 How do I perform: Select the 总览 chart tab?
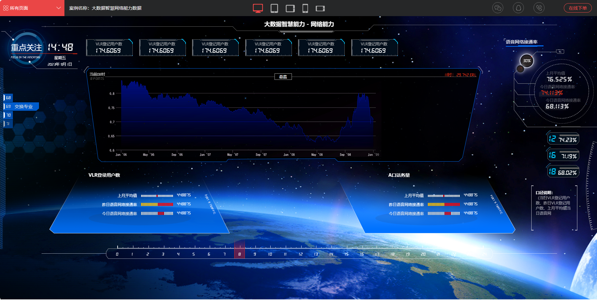click(283, 77)
